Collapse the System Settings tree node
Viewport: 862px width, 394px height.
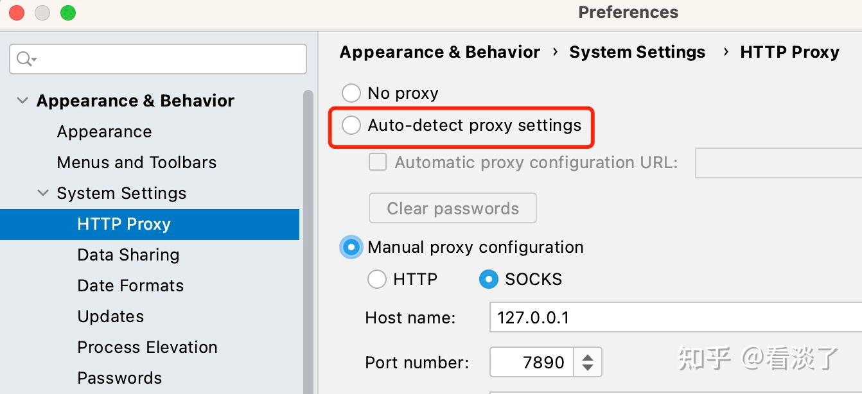[43, 193]
